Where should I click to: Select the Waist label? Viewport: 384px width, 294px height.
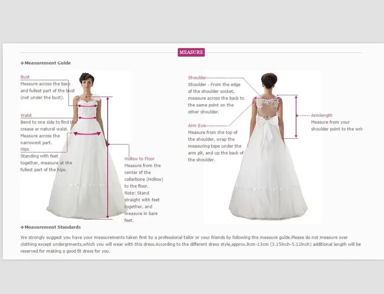(x=26, y=115)
